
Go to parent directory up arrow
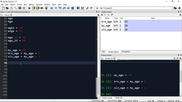click(x=179, y=8)
